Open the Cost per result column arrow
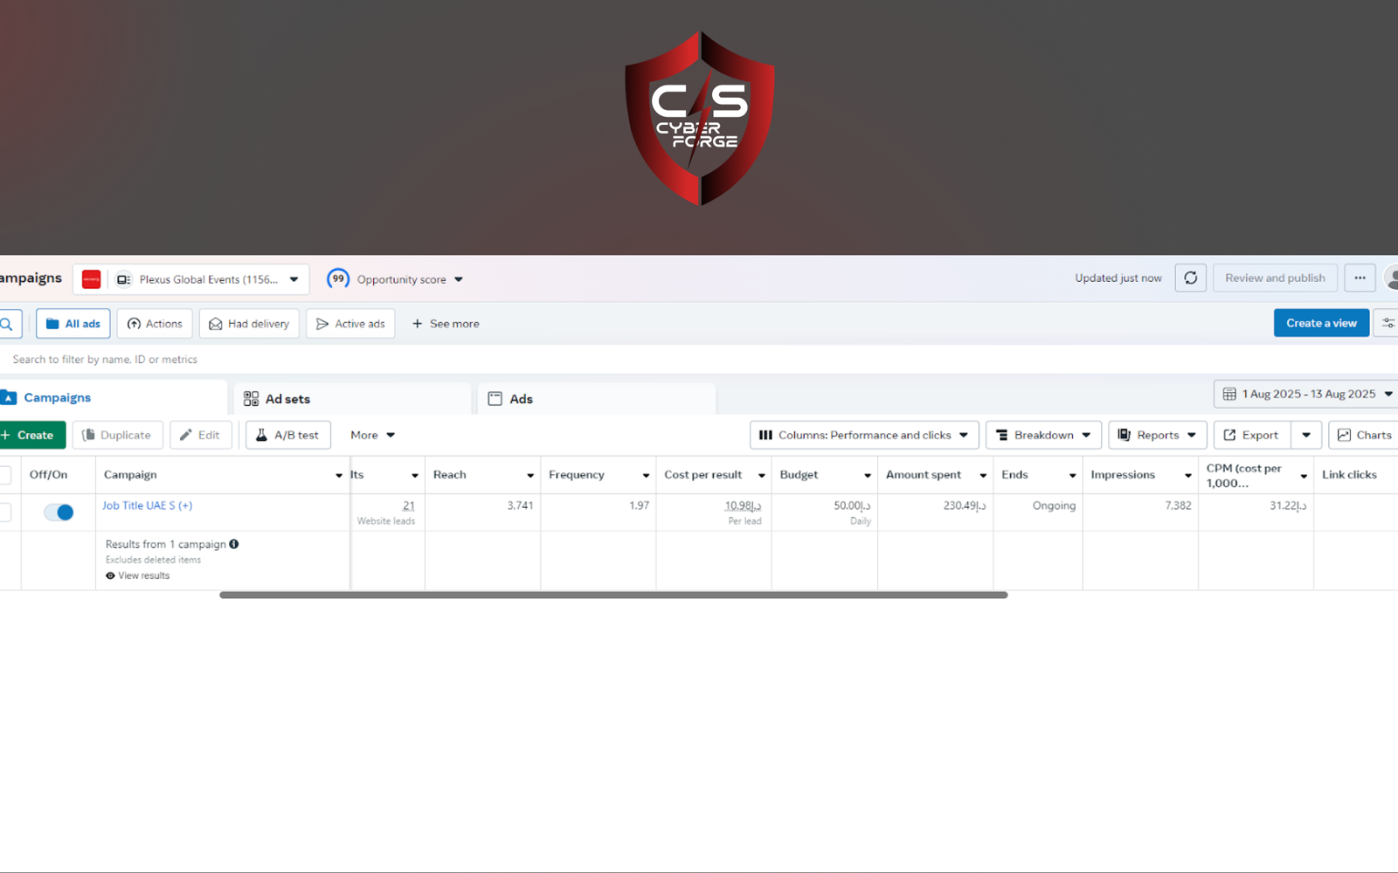Image resolution: width=1398 pixels, height=873 pixels. click(x=762, y=475)
